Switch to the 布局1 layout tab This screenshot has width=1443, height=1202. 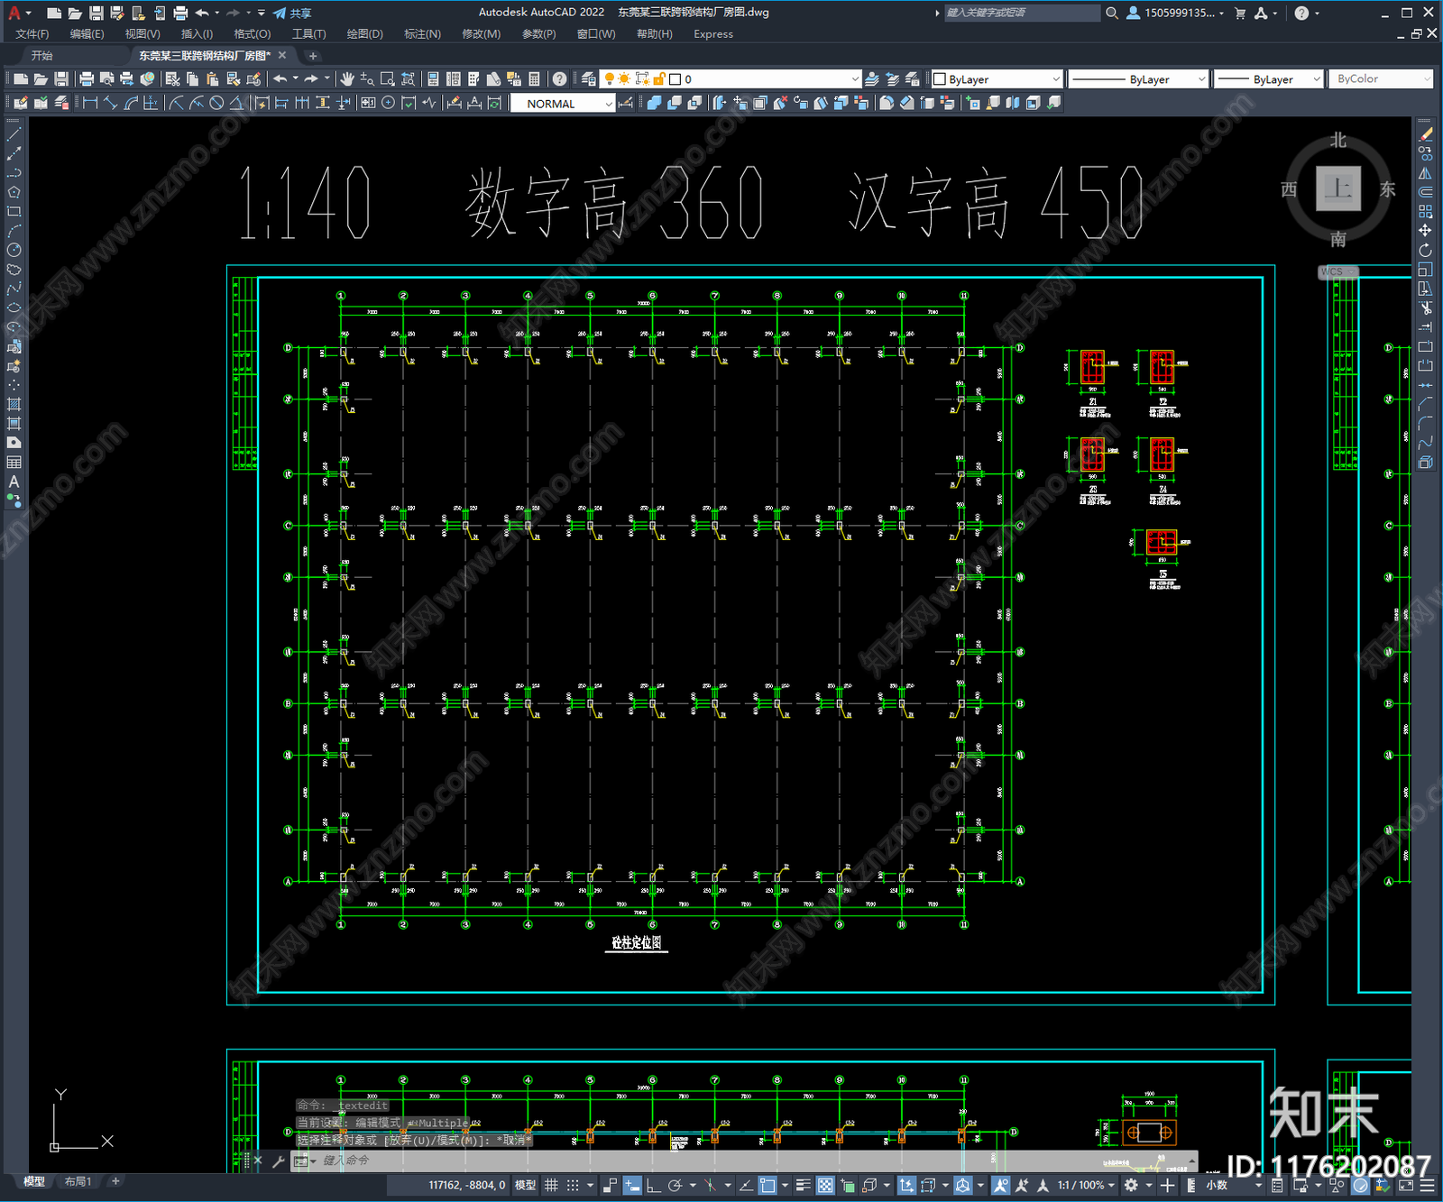click(78, 1181)
